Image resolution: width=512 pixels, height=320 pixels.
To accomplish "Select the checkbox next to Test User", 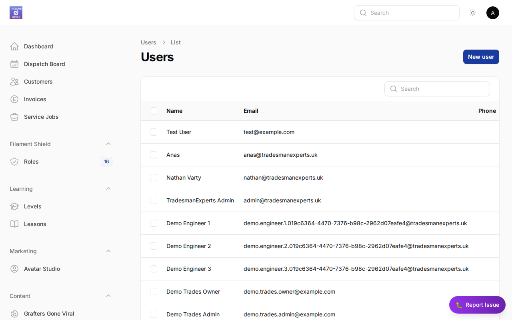I will 154,132.
